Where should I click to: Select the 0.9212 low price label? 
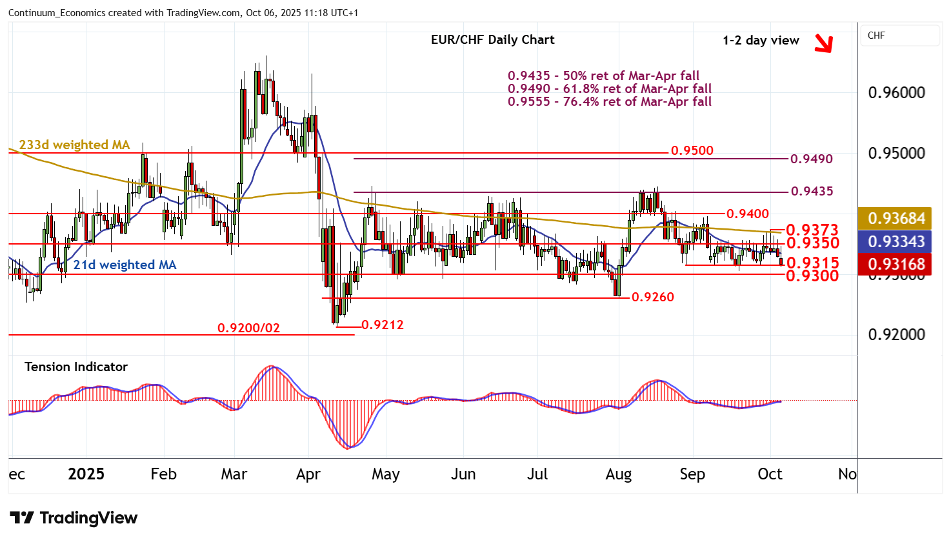click(382, 325)
